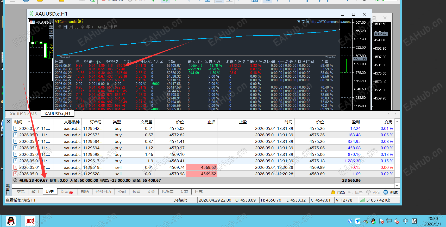Open the 账户 account view in MTCommander
Screen dimensions: 446x227
pyautogui.click(x=113, y=27)
